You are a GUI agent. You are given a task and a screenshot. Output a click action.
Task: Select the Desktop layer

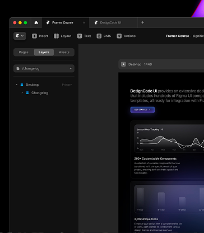click(x=44, y=85)
